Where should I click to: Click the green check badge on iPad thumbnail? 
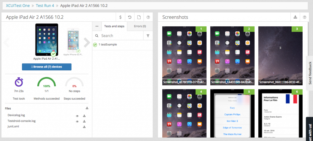pyautogui.click(x=53, y=54)
